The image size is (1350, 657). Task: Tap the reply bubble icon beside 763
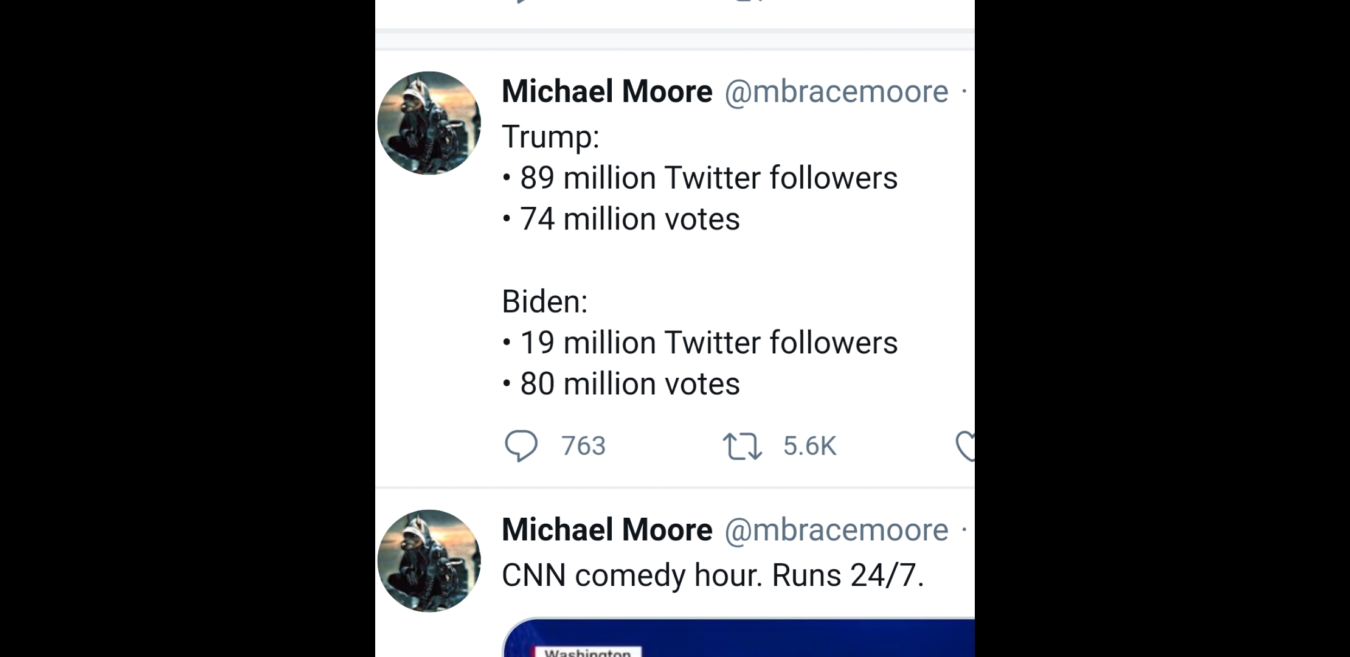pos(521,446)
